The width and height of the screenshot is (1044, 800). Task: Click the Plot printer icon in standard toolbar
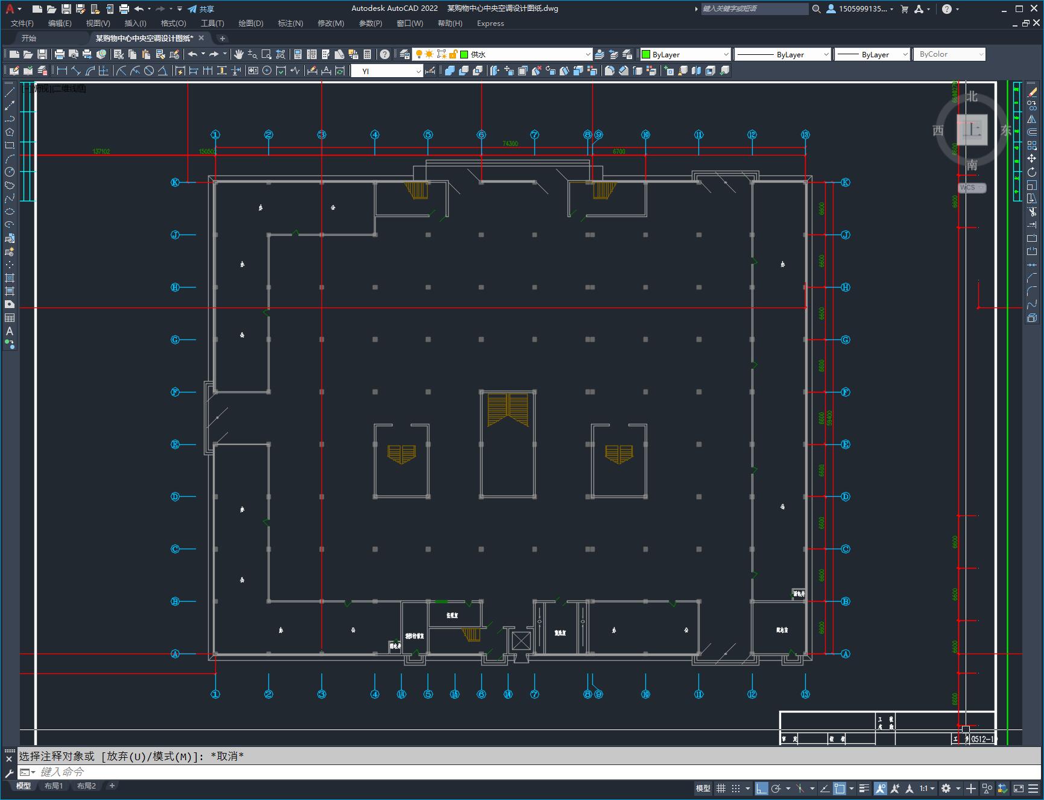point(60,54)
